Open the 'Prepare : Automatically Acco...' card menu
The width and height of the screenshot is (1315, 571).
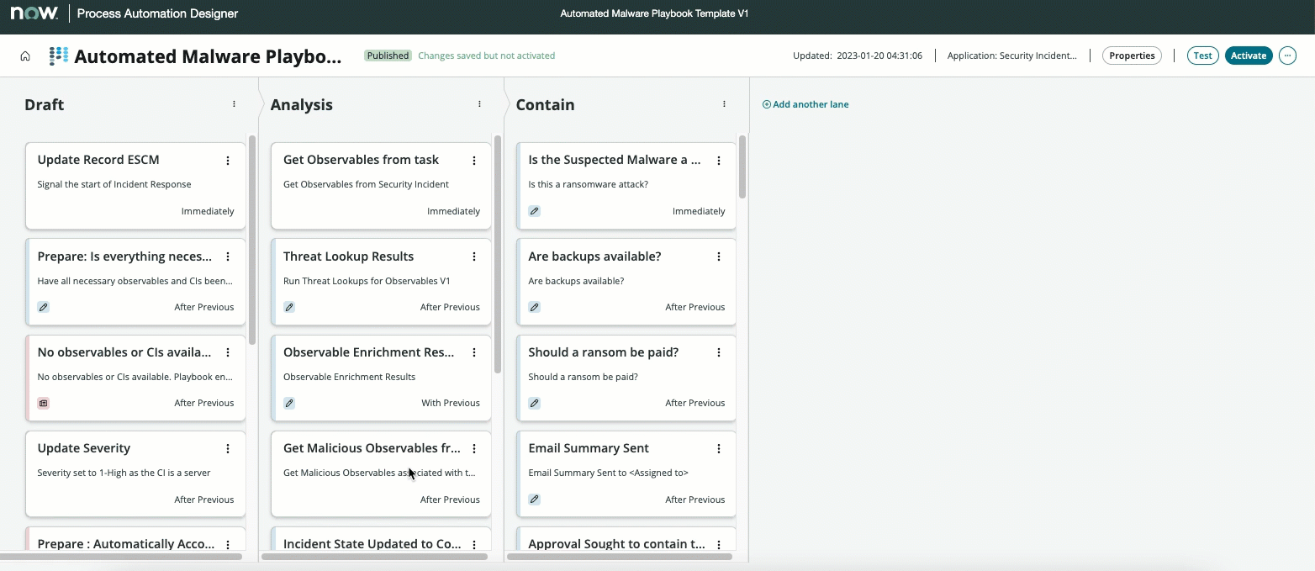pos(228,545)
